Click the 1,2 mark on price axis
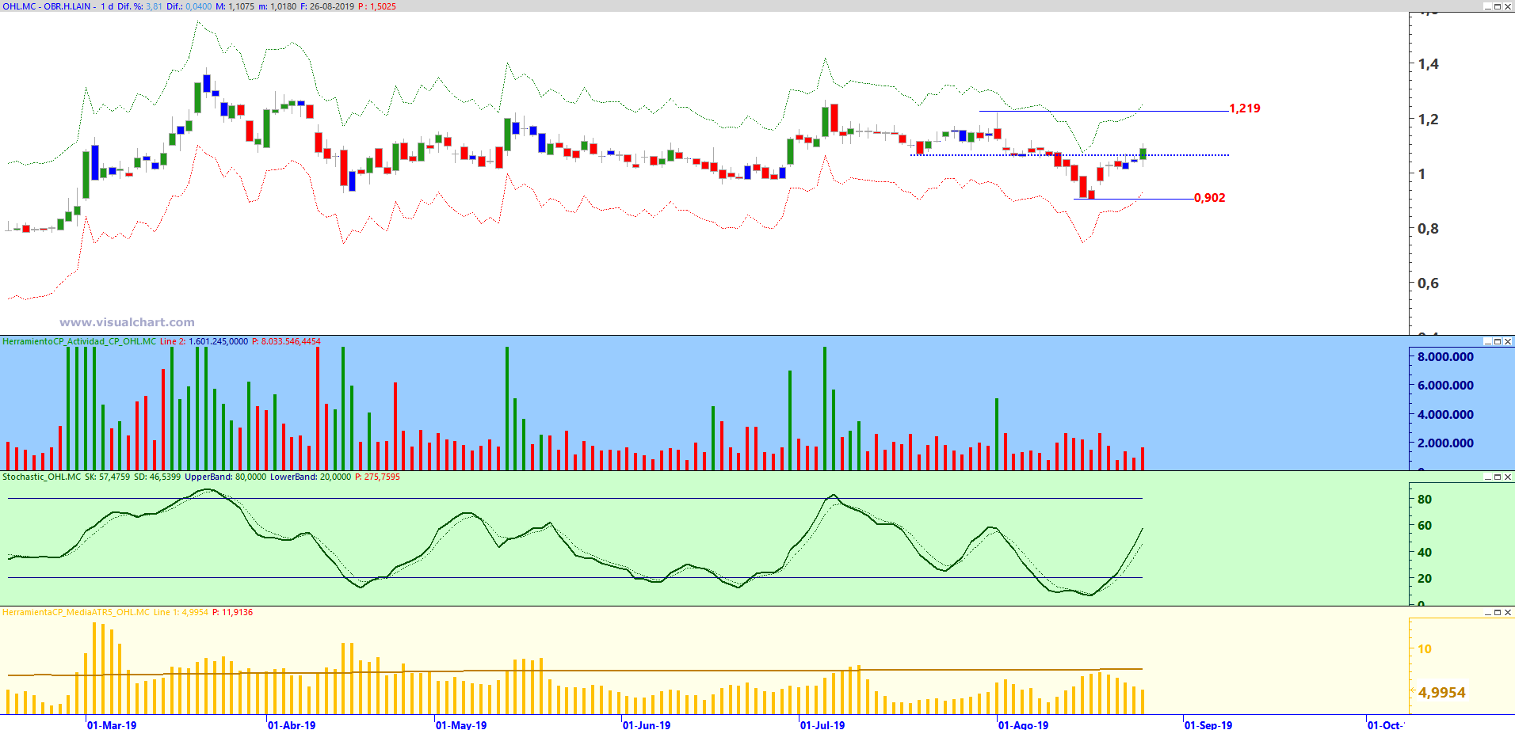The image size is (1515, 730). point(1429,120)
